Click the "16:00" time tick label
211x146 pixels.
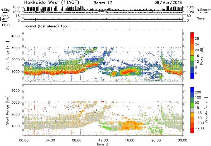click(130, 140)
